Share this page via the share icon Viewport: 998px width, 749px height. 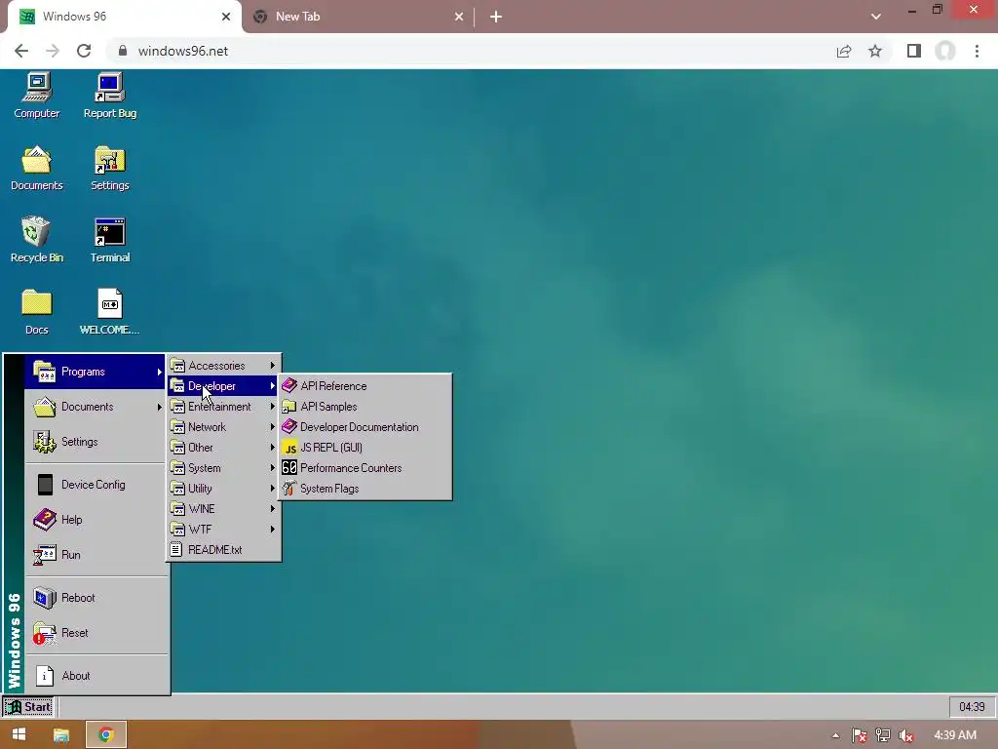[844, 51]
